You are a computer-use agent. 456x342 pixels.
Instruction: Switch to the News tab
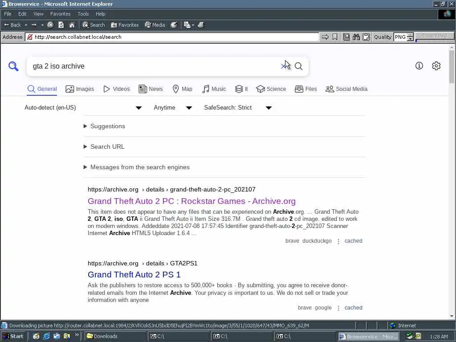151,89
